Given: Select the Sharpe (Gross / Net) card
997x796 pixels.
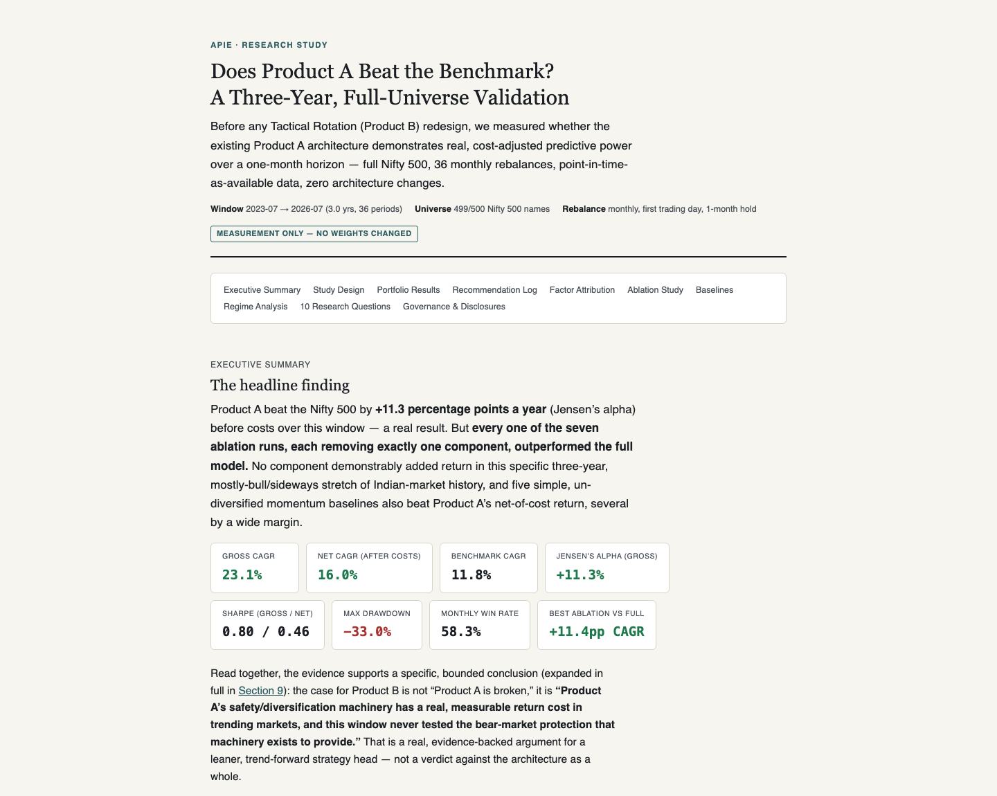Looking at the screenshot, I should coord(267,625).
